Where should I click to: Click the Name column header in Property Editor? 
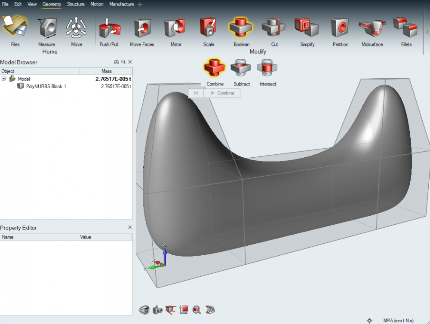click(39, 237)
